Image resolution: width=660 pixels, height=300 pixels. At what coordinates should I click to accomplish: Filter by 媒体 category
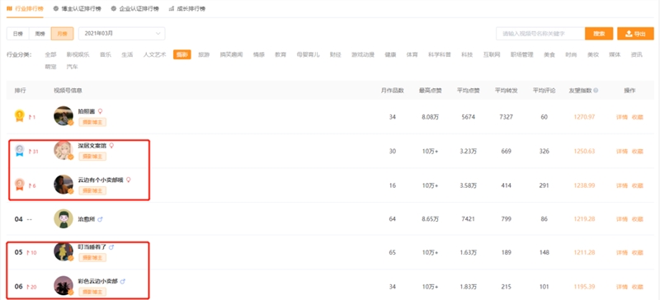click(x=615, y=54)
